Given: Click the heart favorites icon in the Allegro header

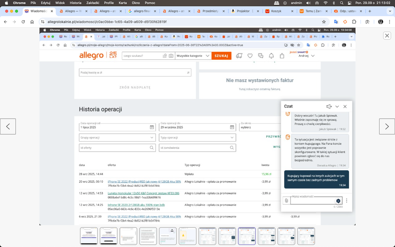Looking at the screenshot, I should tap(250, 56).
